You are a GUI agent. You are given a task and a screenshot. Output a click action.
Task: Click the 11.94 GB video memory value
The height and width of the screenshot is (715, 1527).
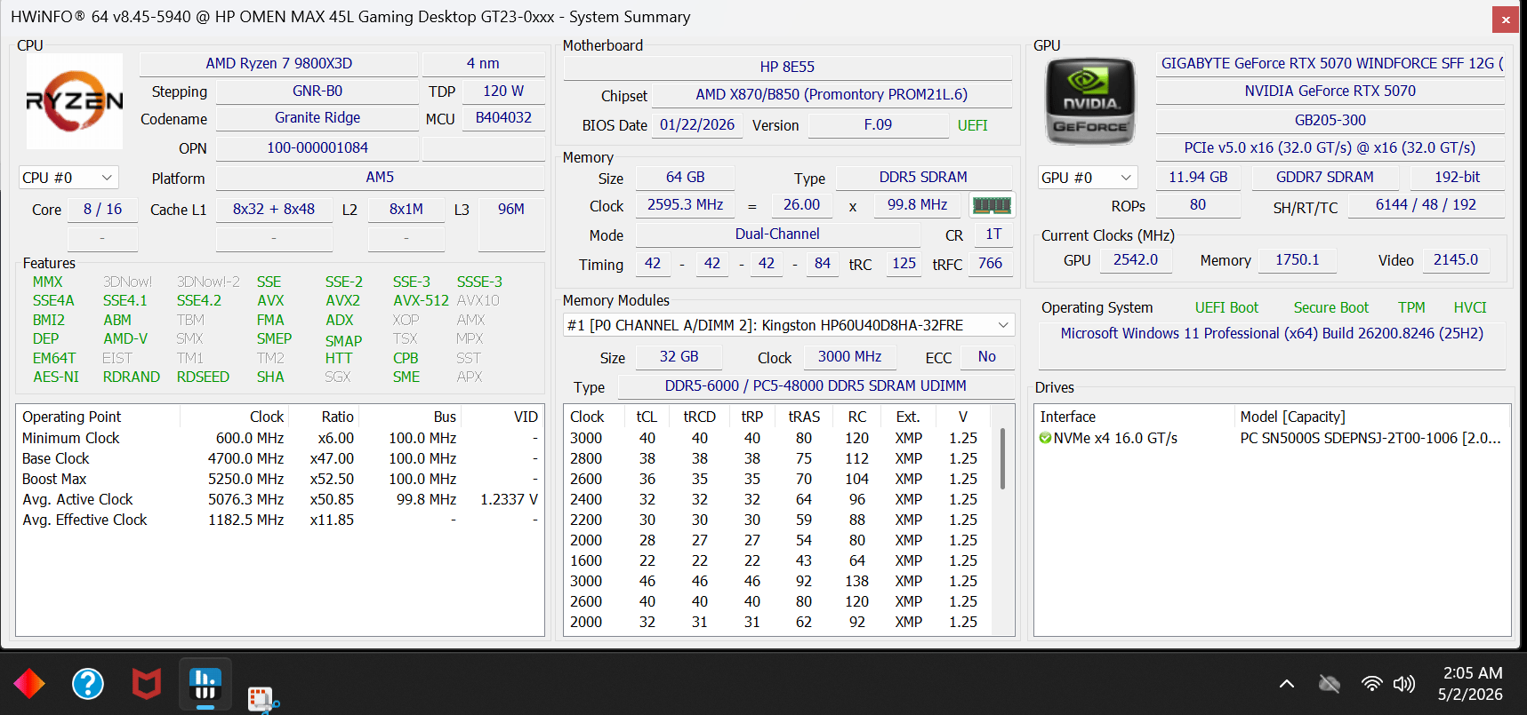pos(1198,178)
